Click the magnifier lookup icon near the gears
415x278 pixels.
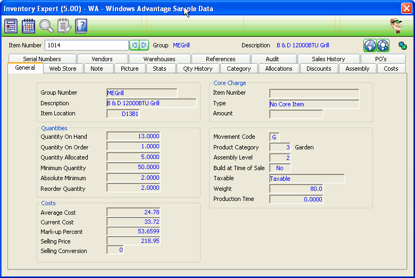tap(383, 46)
